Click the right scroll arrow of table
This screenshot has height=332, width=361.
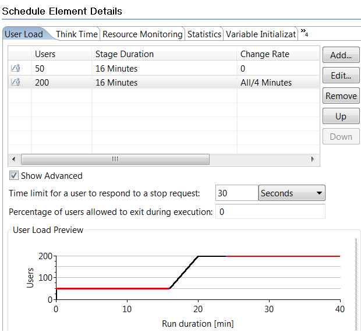313,159
